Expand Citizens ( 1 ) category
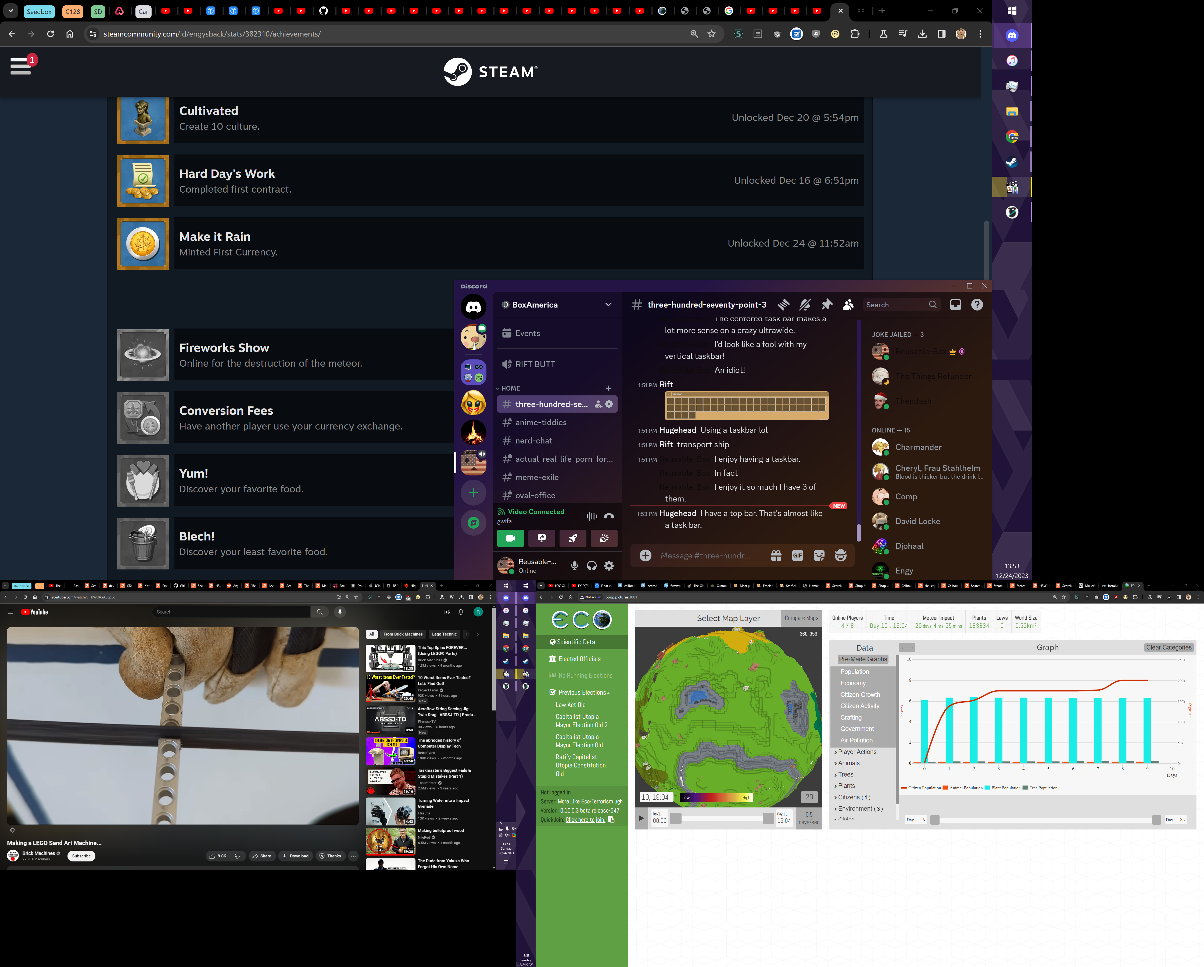The width and height of the screenshot is (1204, 967). [852, 797]
